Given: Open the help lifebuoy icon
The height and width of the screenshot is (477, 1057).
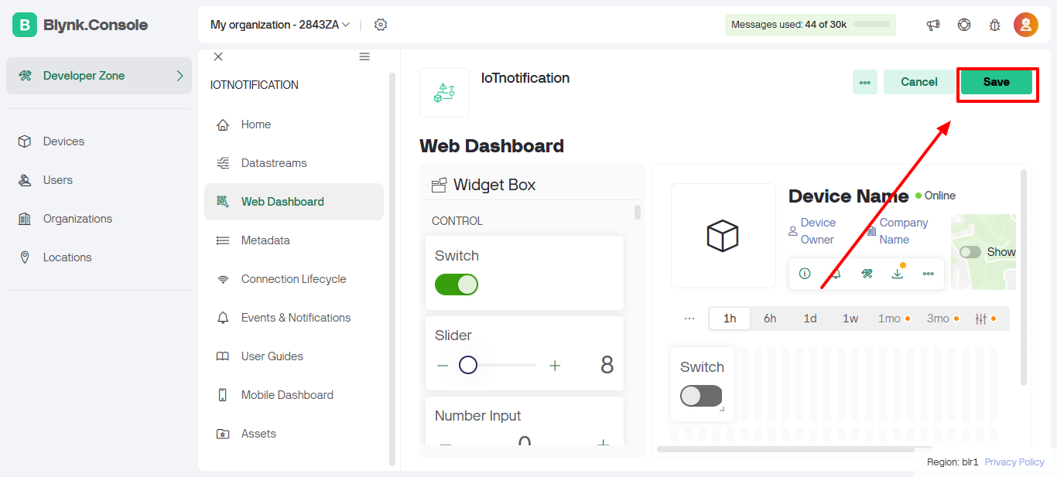Looking at the screenshot, I should (964, 25).
